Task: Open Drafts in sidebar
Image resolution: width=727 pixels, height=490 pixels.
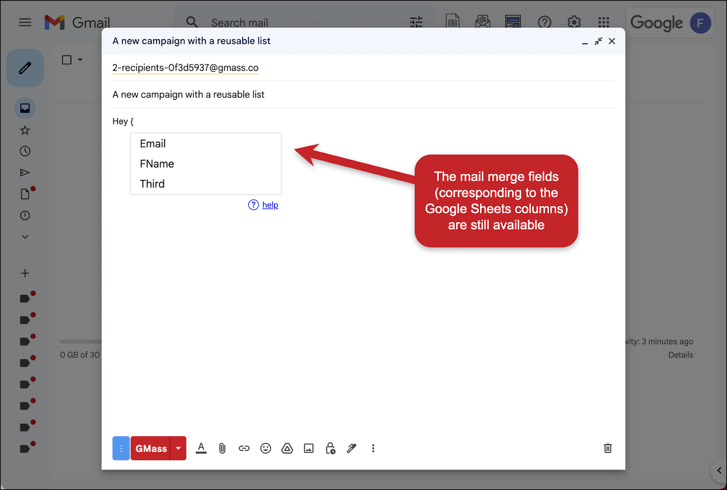Action: coord(25,194)
